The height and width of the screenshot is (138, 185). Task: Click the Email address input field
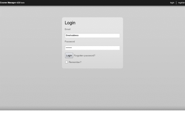92,35
